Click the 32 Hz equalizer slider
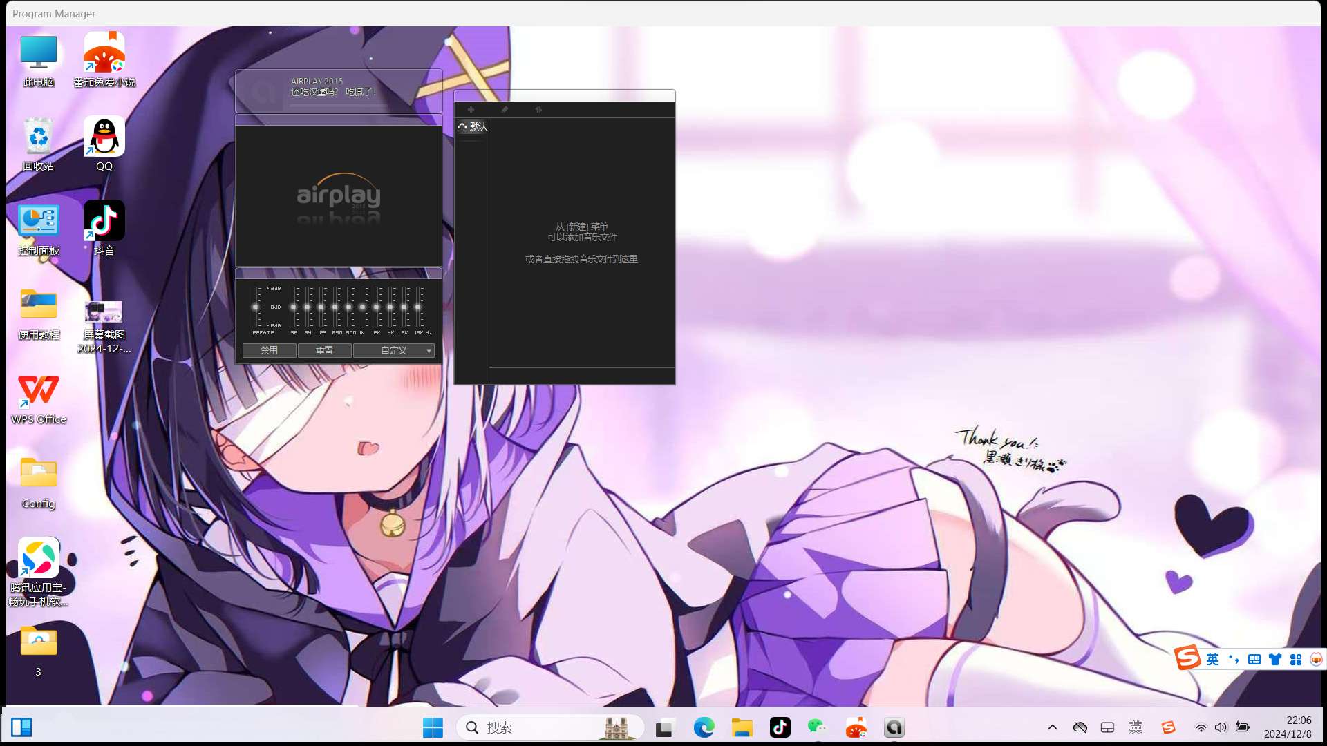This screenshot has width=1327, height=746. [x=294, y=307]
